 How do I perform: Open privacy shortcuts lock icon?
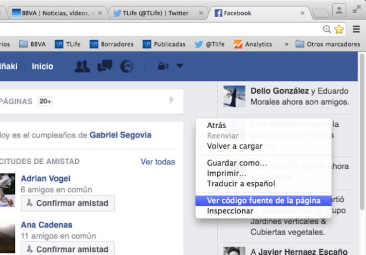pos(163,66)
